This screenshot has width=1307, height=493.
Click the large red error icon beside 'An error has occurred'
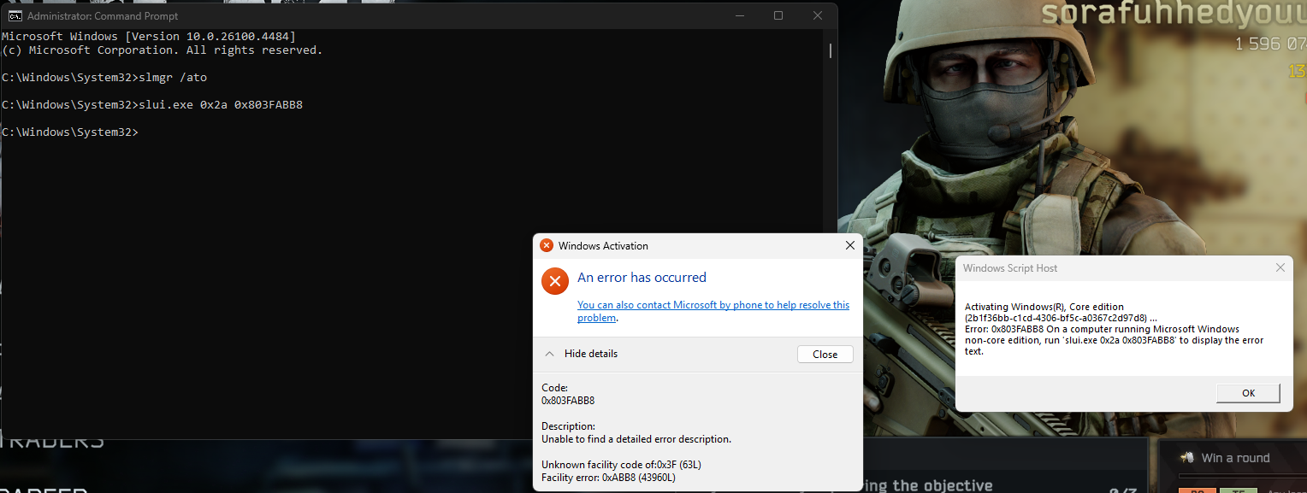(x=555, y=280)
